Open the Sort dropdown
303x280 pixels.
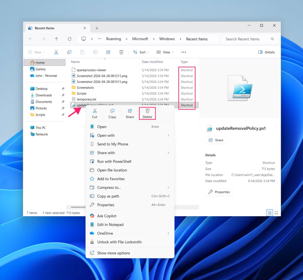[x=141, y=52]
